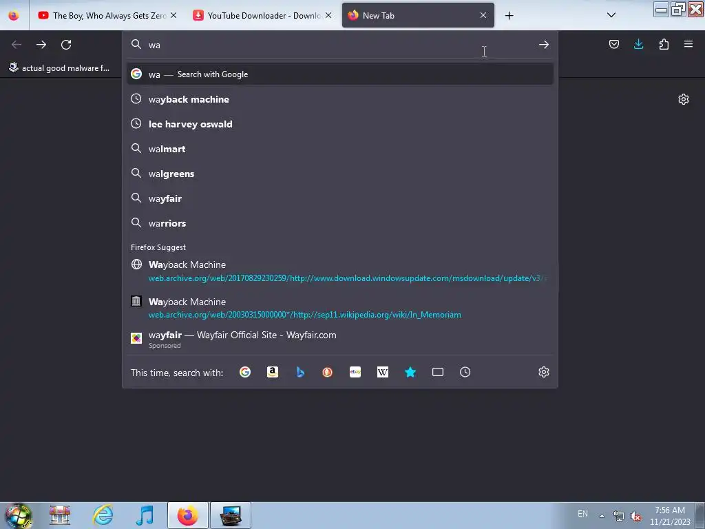Open the computer-icon app in taskbar
The image size is (705, 529).
click(x=230, y=515)
